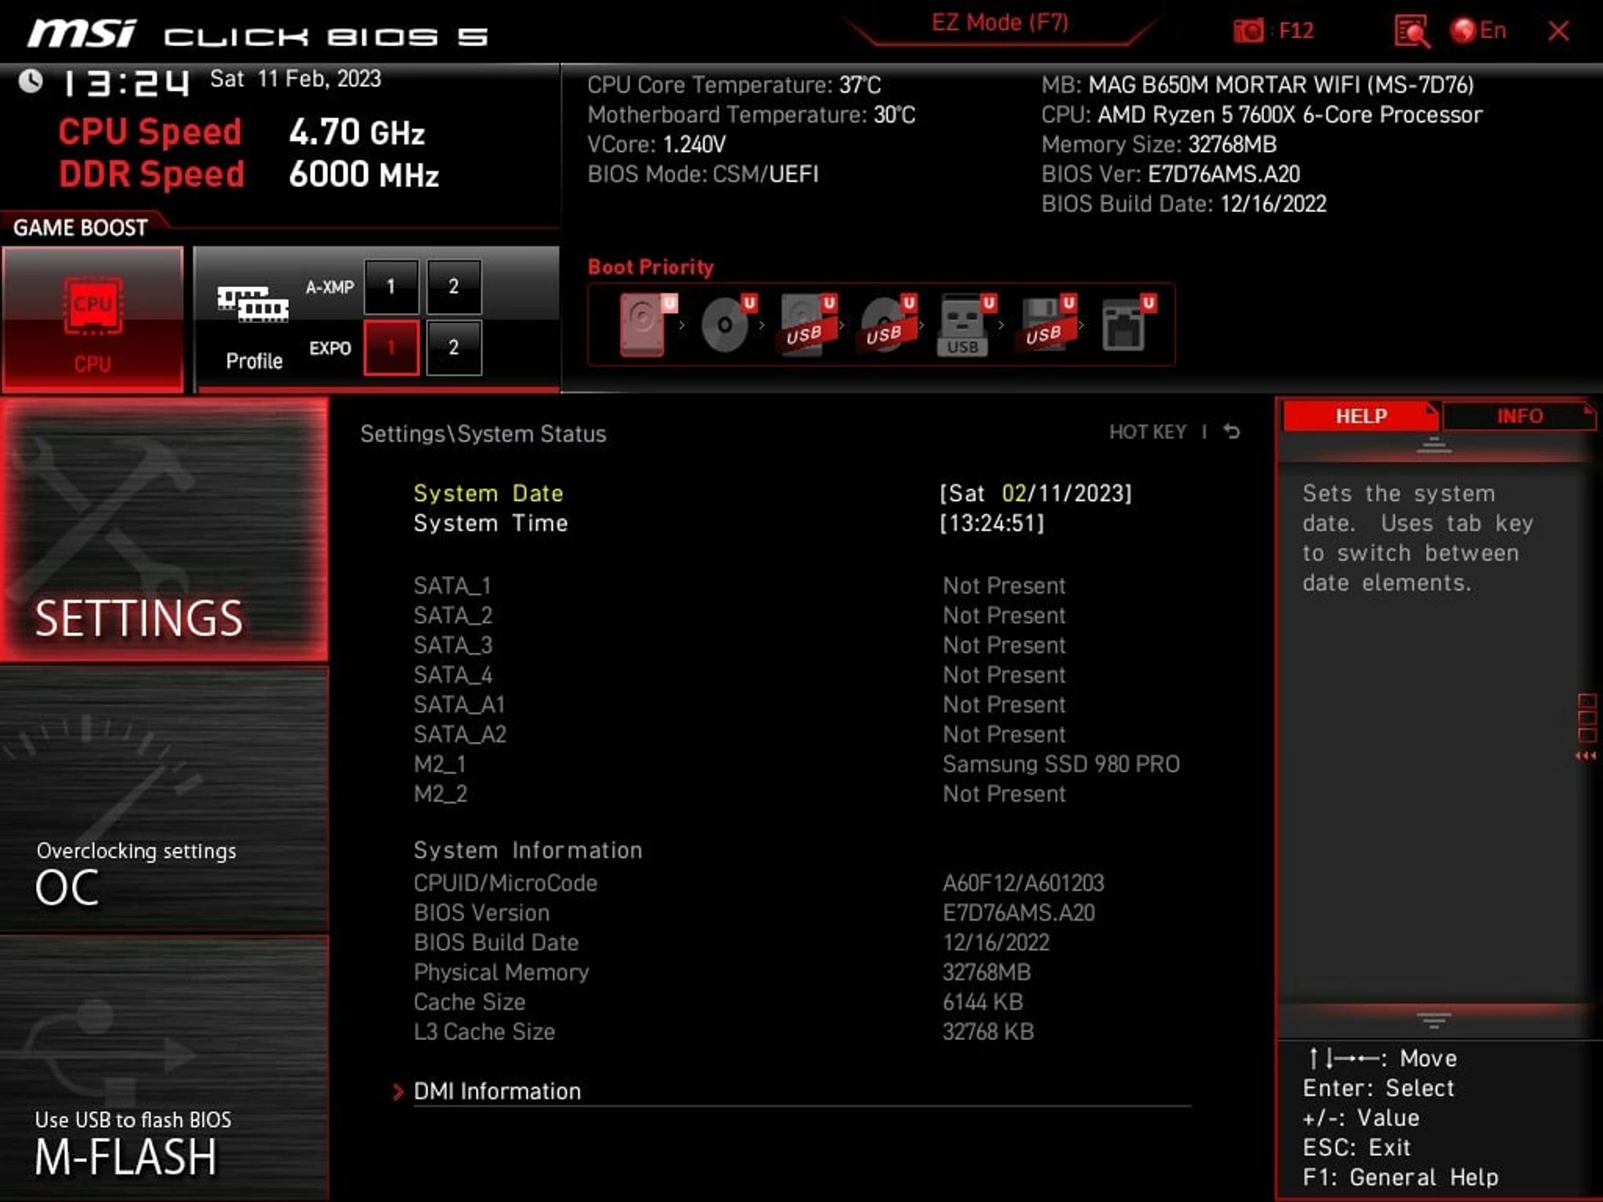Select the USB floppy boot icon
Image resolution: width=1603 pixels, height=1202 pixels.
[1048, 324]
